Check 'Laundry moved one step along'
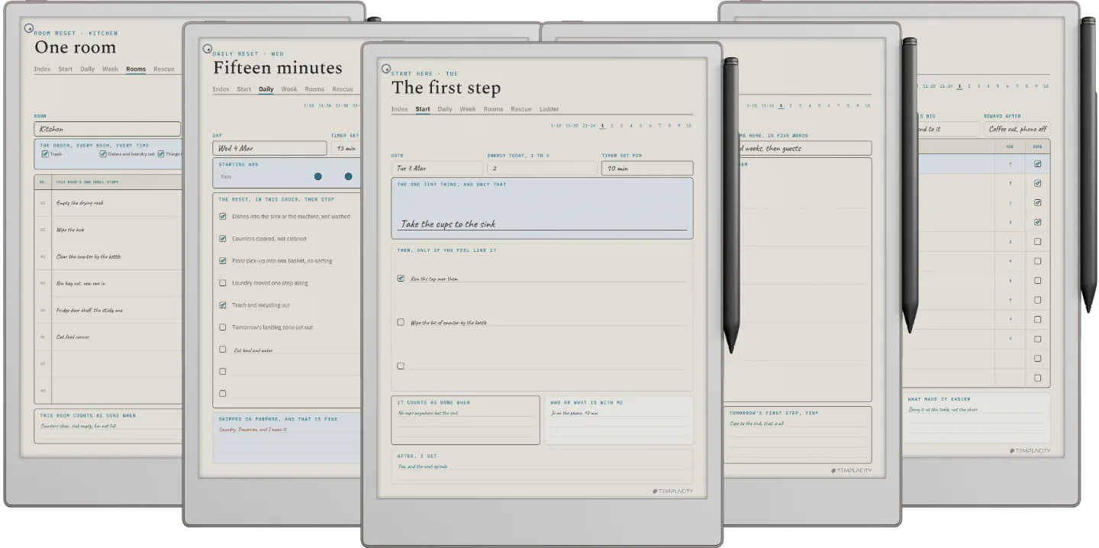This screenshot has width=1099, height=548. point(222,283)
